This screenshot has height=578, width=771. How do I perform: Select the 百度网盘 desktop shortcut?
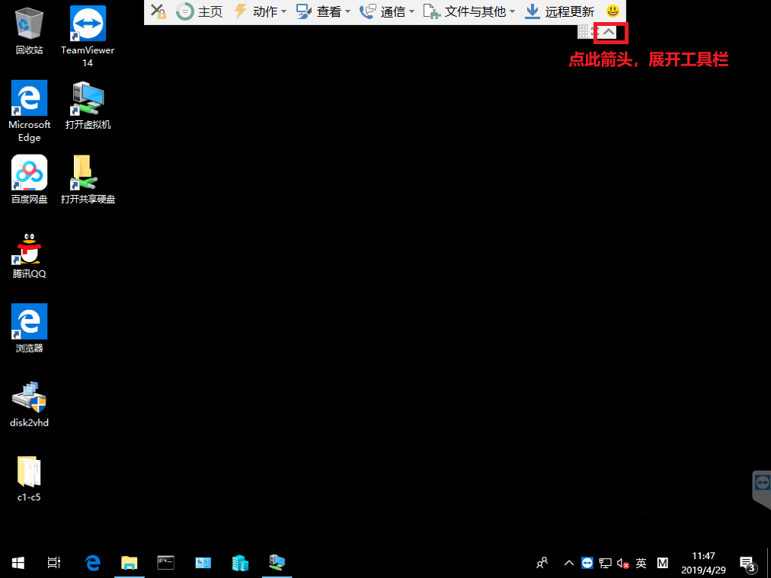[30, 180]
